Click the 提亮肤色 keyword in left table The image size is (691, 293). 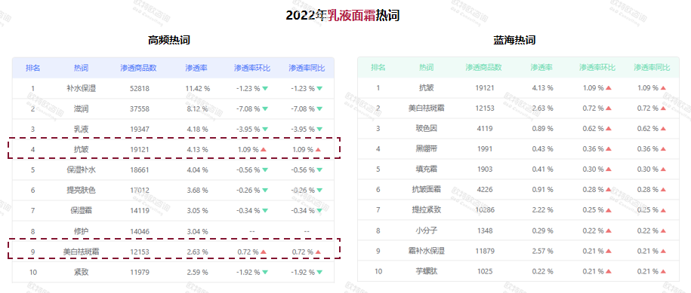click(x=81, y=191)
